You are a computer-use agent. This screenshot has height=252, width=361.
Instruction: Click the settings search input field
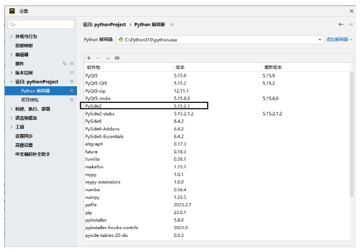41,24
